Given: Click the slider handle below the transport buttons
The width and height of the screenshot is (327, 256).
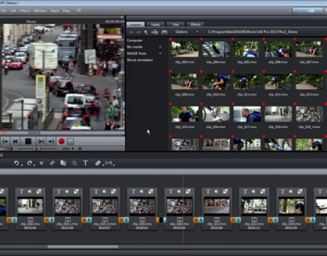Looking at the screenshot, I should coord(38,149).
